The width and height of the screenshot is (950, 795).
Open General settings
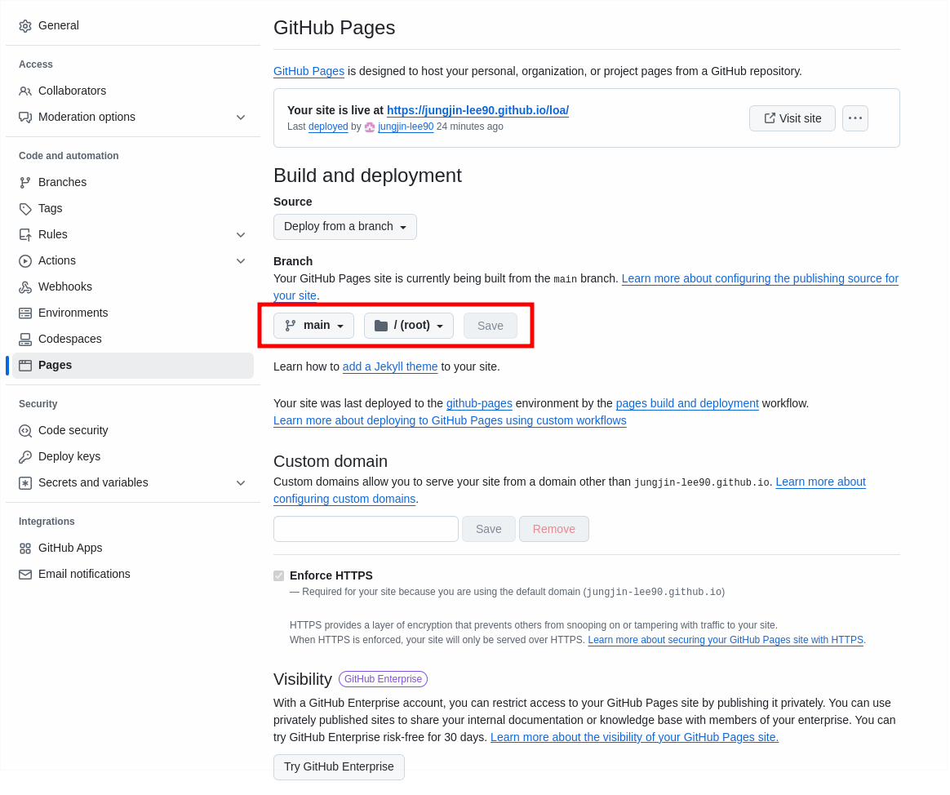click(x=133, y=25)
